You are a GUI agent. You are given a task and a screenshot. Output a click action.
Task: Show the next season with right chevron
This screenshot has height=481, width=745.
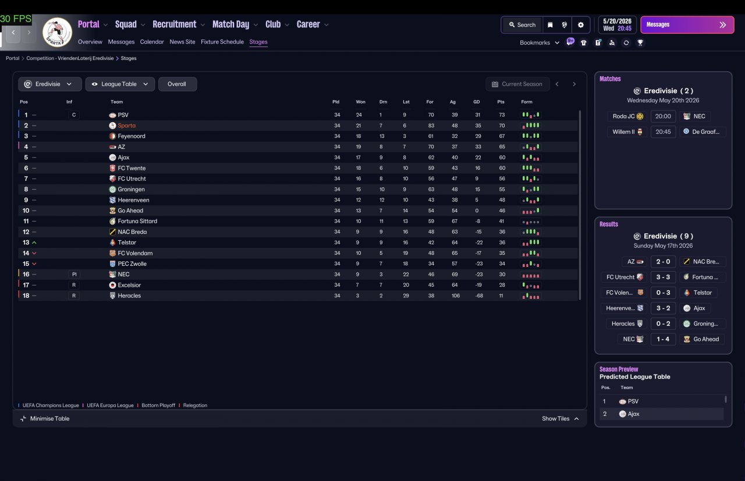pyautogui.click(x=574, y=84)
